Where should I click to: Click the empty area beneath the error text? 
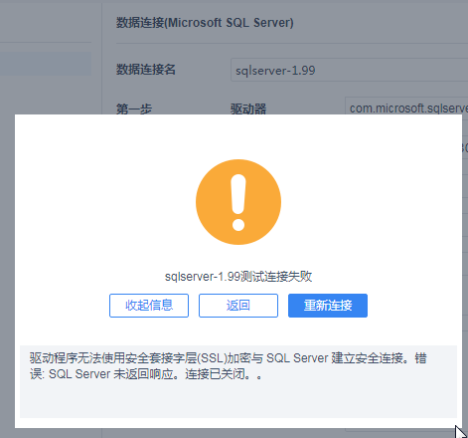pos(238,400)
